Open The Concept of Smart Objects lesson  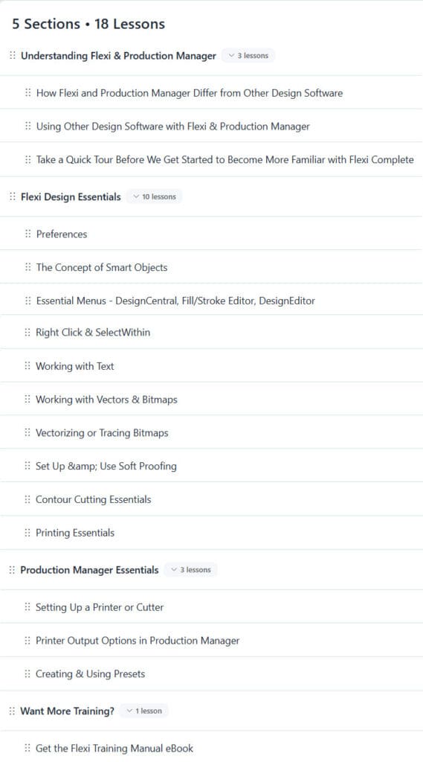pyautogui.click(x=102, y=267)
